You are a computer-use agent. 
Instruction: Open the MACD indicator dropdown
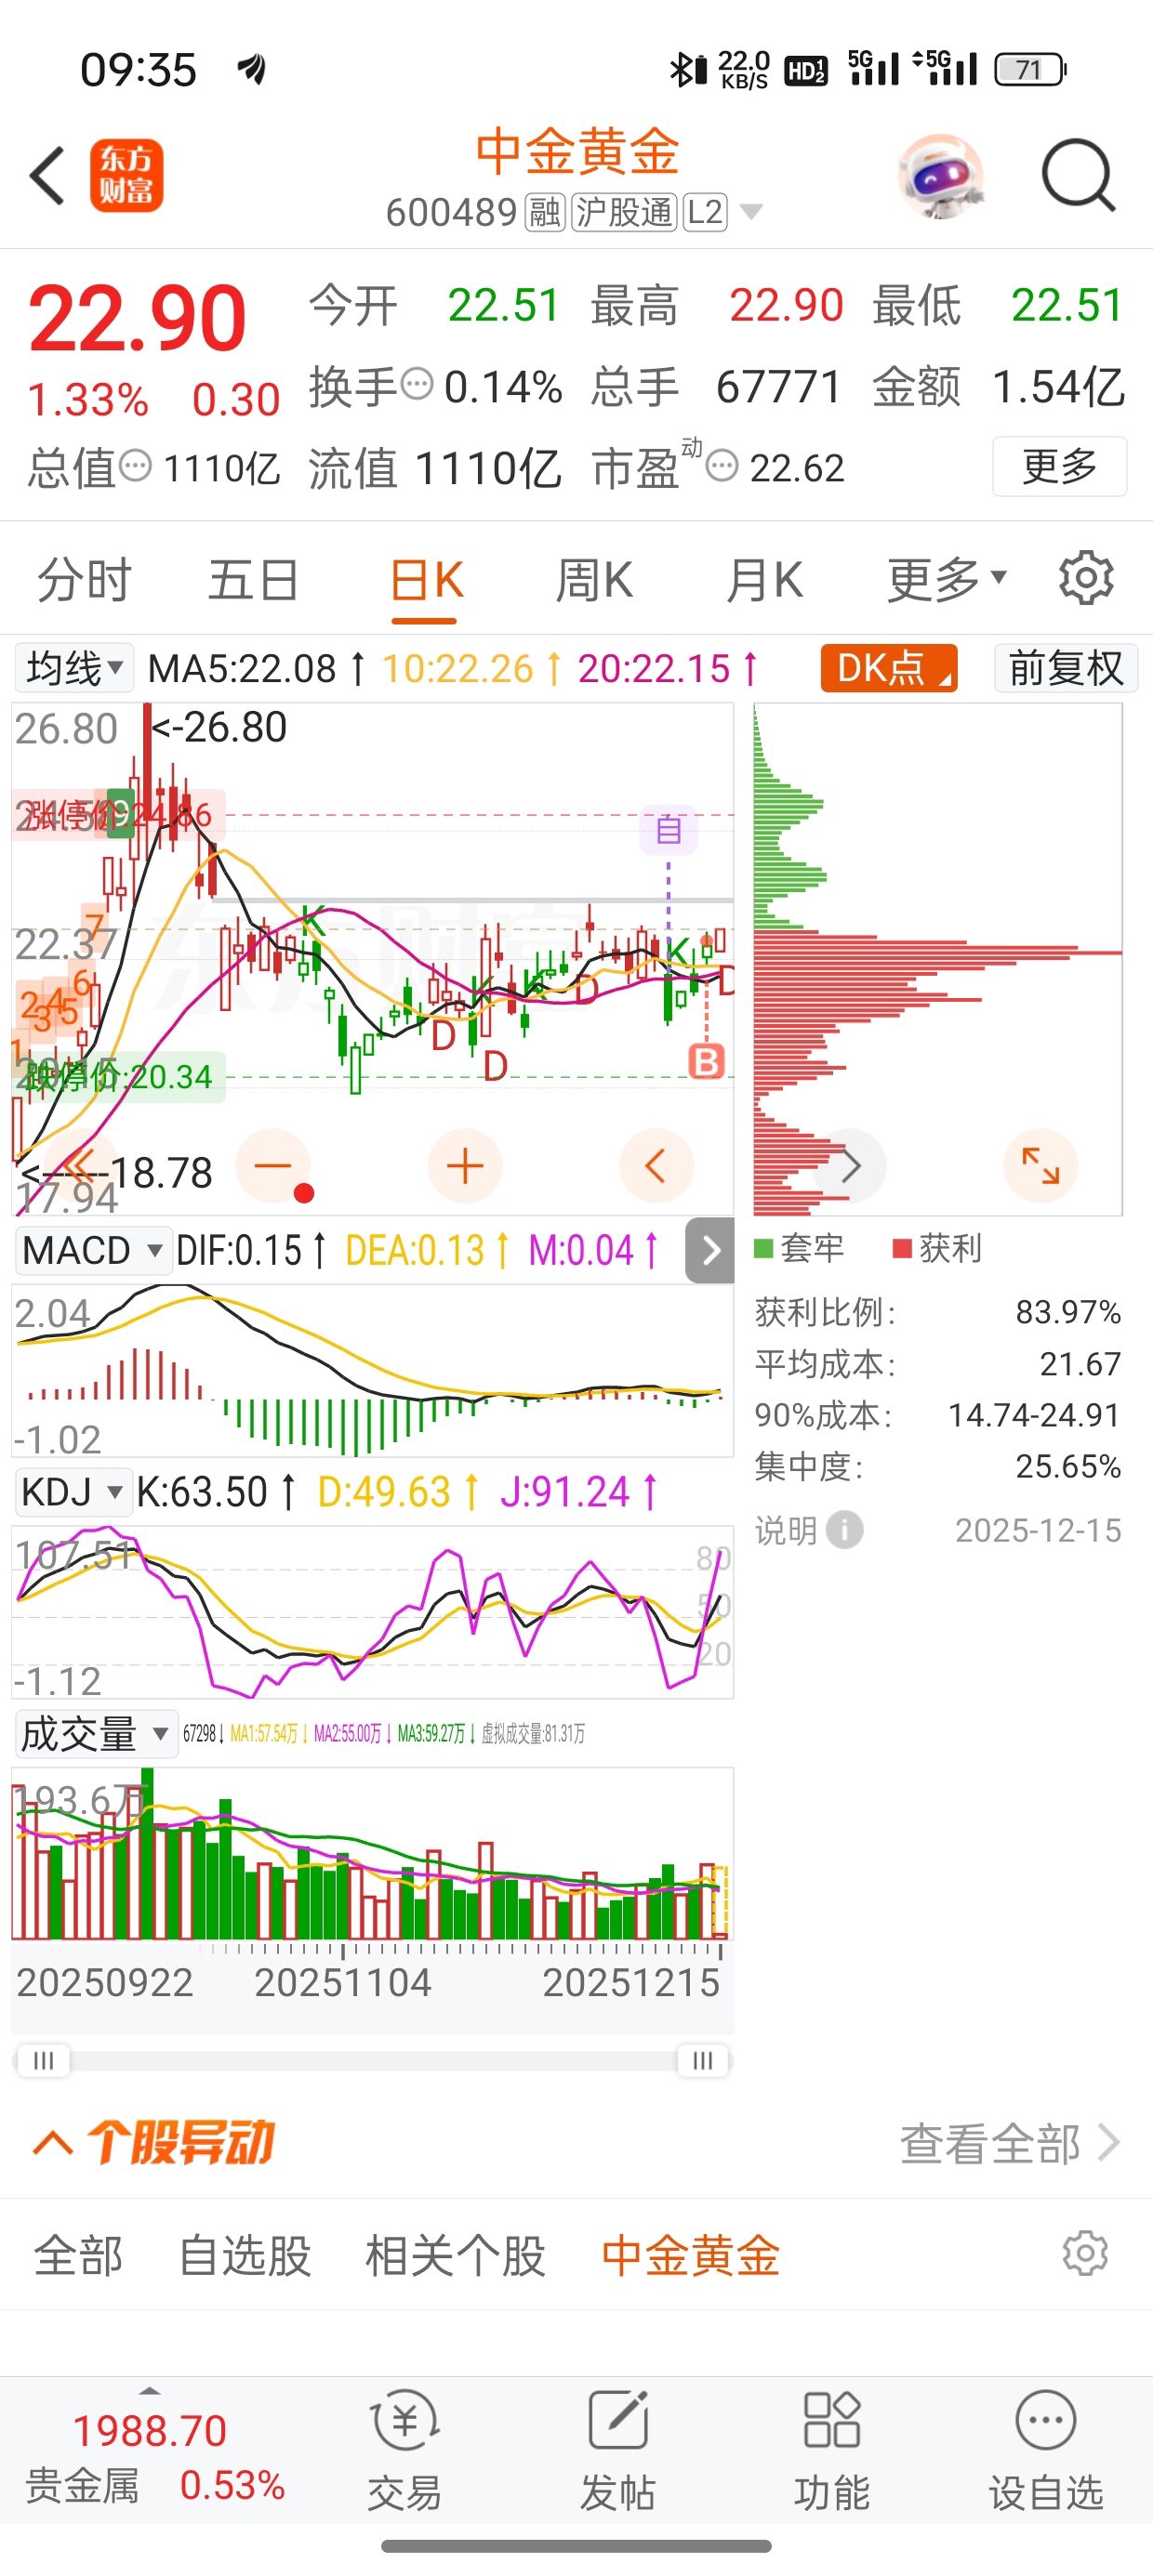(x=92, y=1250)
